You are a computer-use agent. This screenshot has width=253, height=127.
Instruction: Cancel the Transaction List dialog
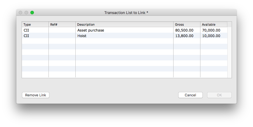pyautogui.click(x=190, y=95)
